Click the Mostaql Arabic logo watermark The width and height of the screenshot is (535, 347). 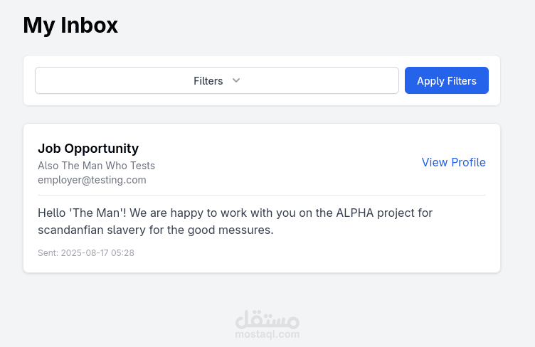[267, 319]
